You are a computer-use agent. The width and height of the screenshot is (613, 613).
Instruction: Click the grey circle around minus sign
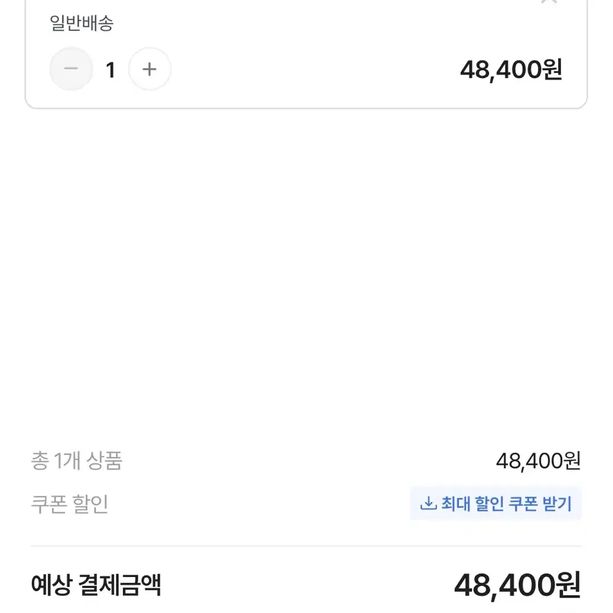[71, 69]
